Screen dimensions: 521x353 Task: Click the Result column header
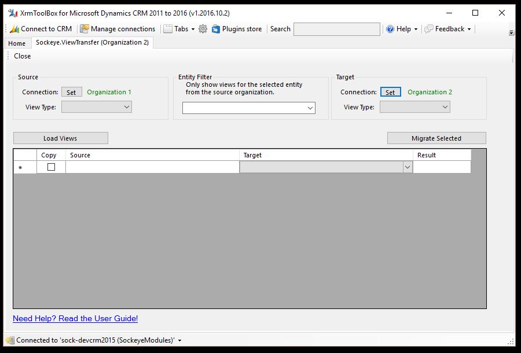[x=442, y=155]
